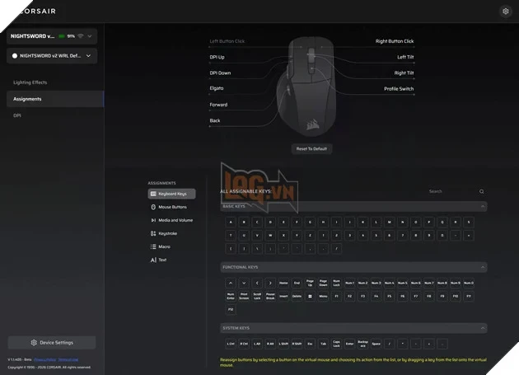Choose the Esc system key
519x375 pixels.
coord(310,345)
